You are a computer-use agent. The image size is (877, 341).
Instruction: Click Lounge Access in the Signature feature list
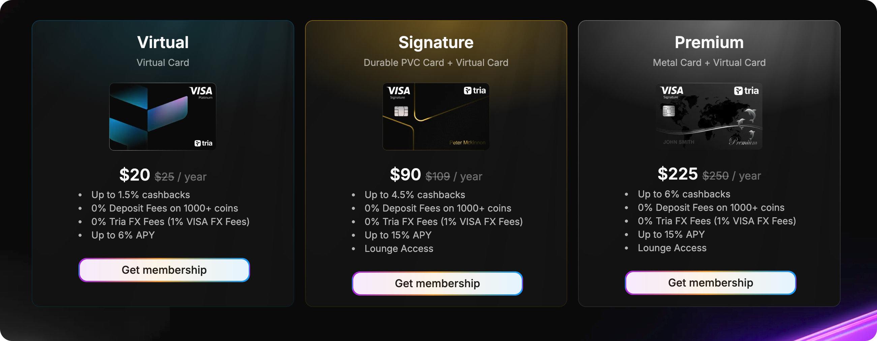(x=399, y=249)
